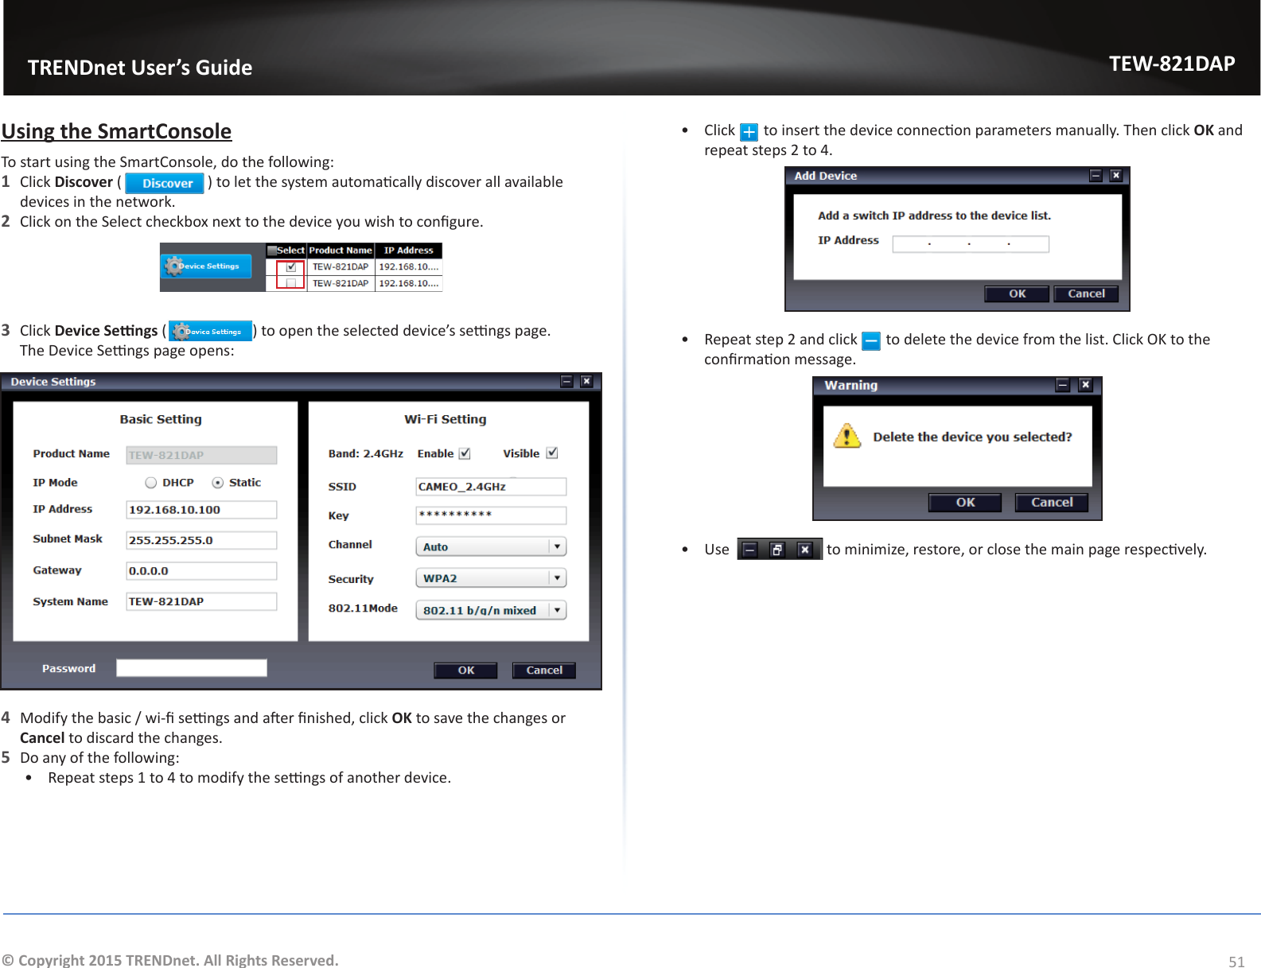Click the Basic Setting panel title
The width and height of the screenshot is (1261, 968).
pyautogui.click(x=161, y=419)
